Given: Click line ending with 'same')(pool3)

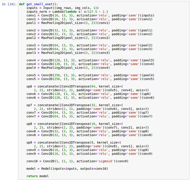Looking at the screenshot, I should [91, 60].
